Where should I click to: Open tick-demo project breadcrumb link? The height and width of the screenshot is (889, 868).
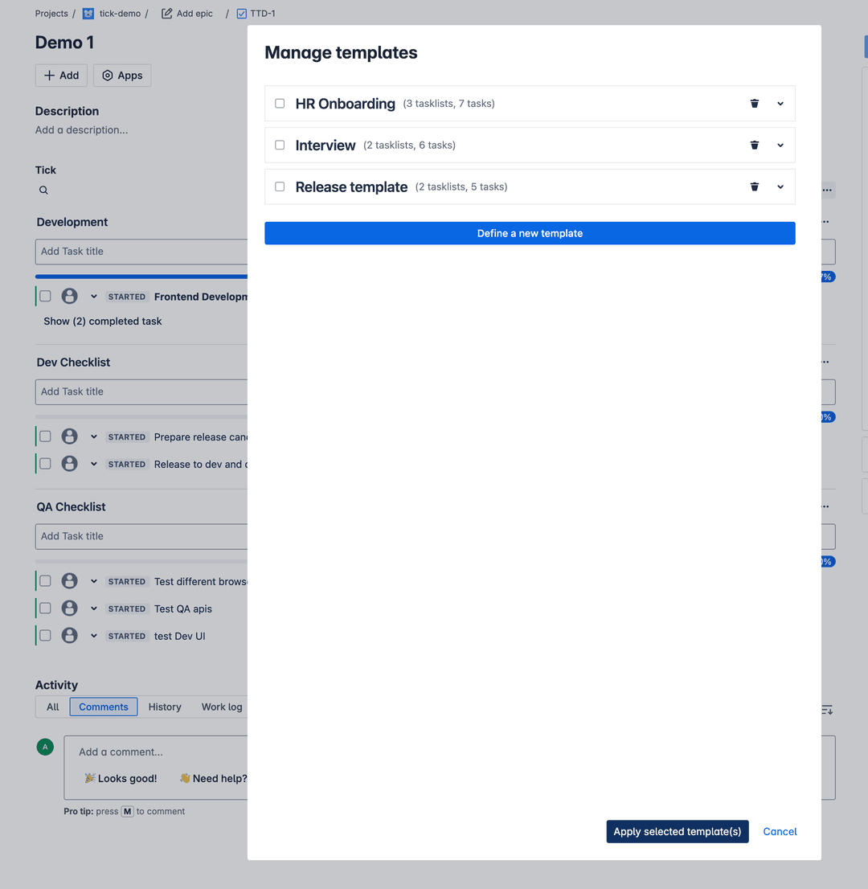point(121,14)
